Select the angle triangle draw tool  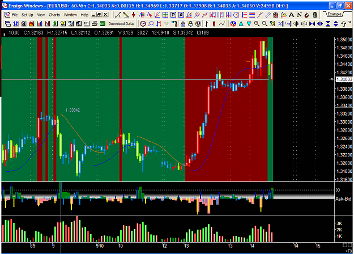(x=189, y=15)
